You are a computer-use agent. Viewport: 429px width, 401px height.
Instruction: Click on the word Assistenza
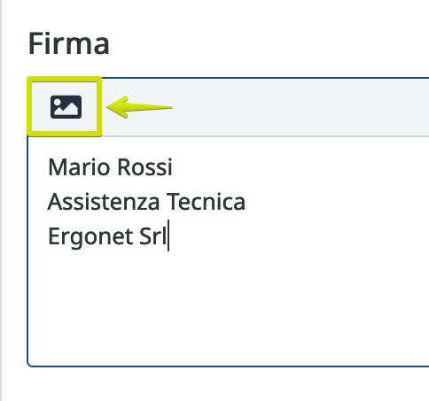tap(104, 202)
